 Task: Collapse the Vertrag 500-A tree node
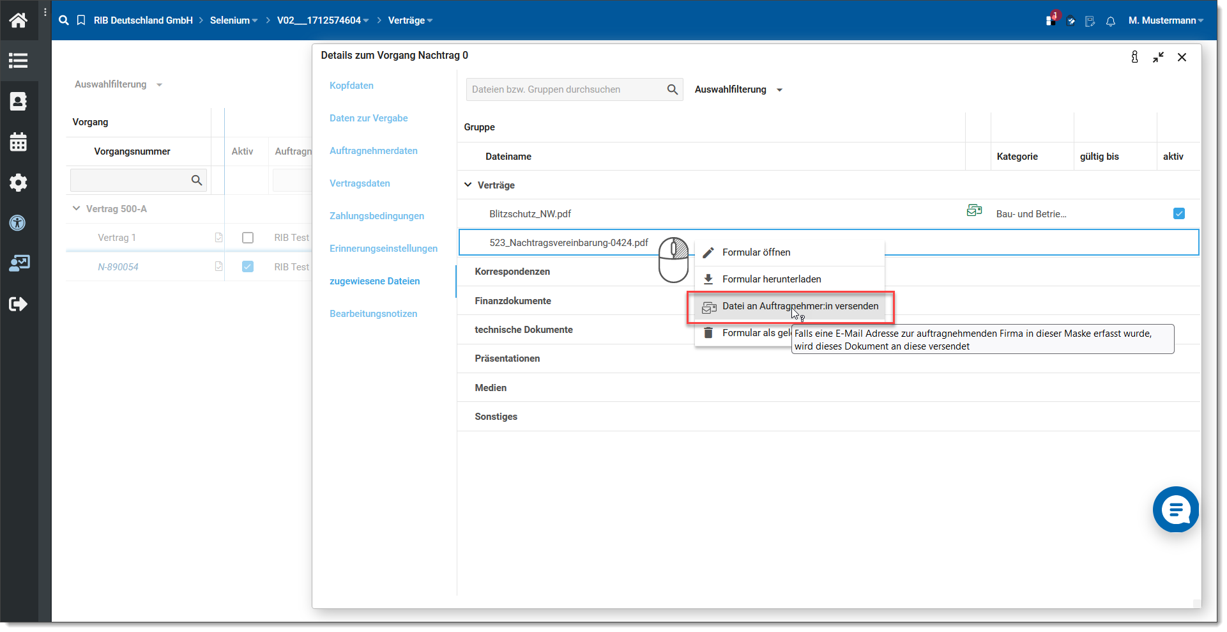[77, 208]
